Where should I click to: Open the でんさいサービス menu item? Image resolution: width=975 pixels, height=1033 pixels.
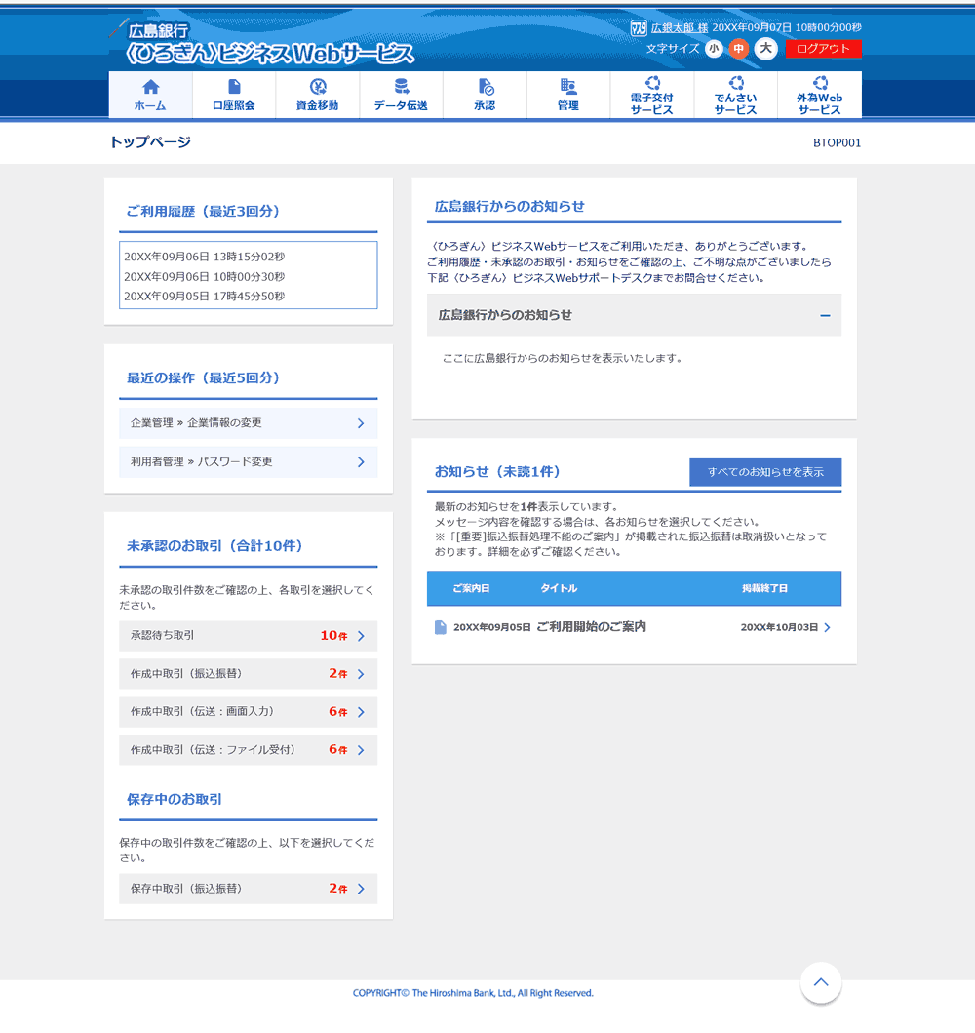(736, 95)
